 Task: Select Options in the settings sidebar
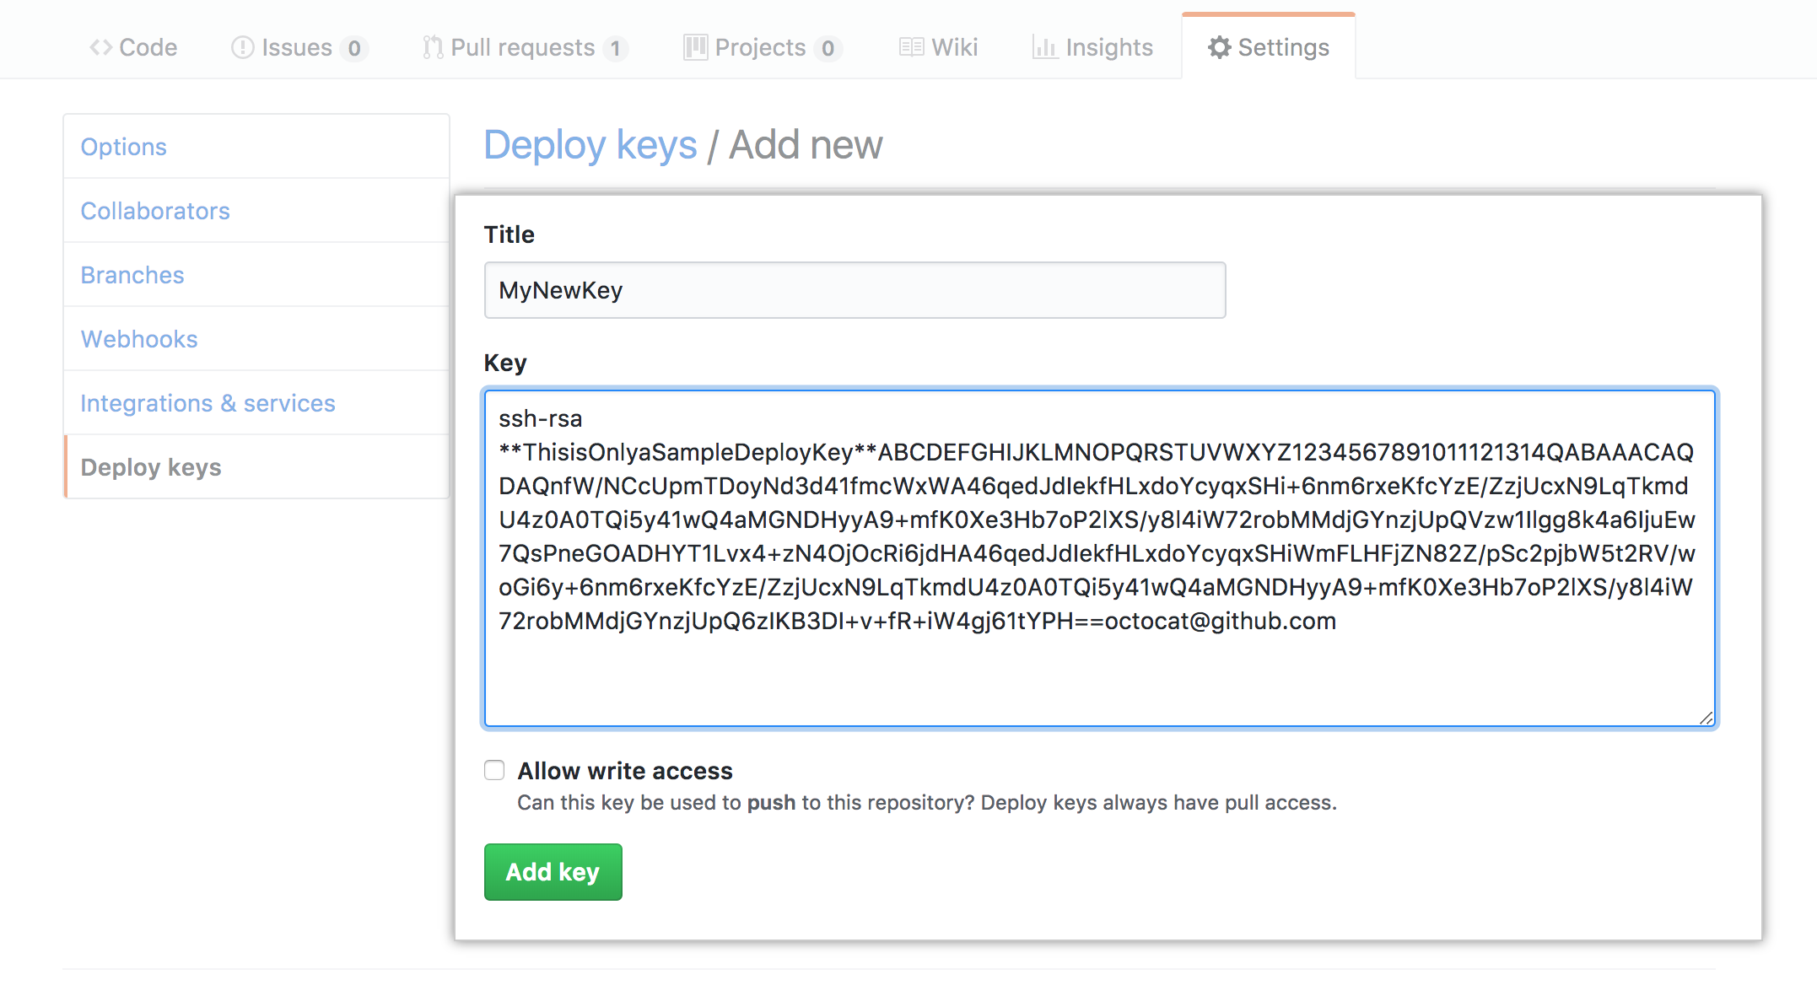click(123, 147)
